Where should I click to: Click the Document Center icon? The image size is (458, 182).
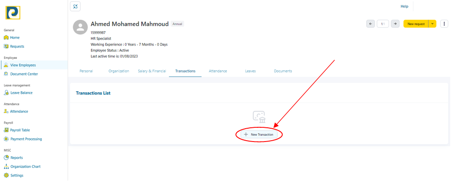point(6,74)
